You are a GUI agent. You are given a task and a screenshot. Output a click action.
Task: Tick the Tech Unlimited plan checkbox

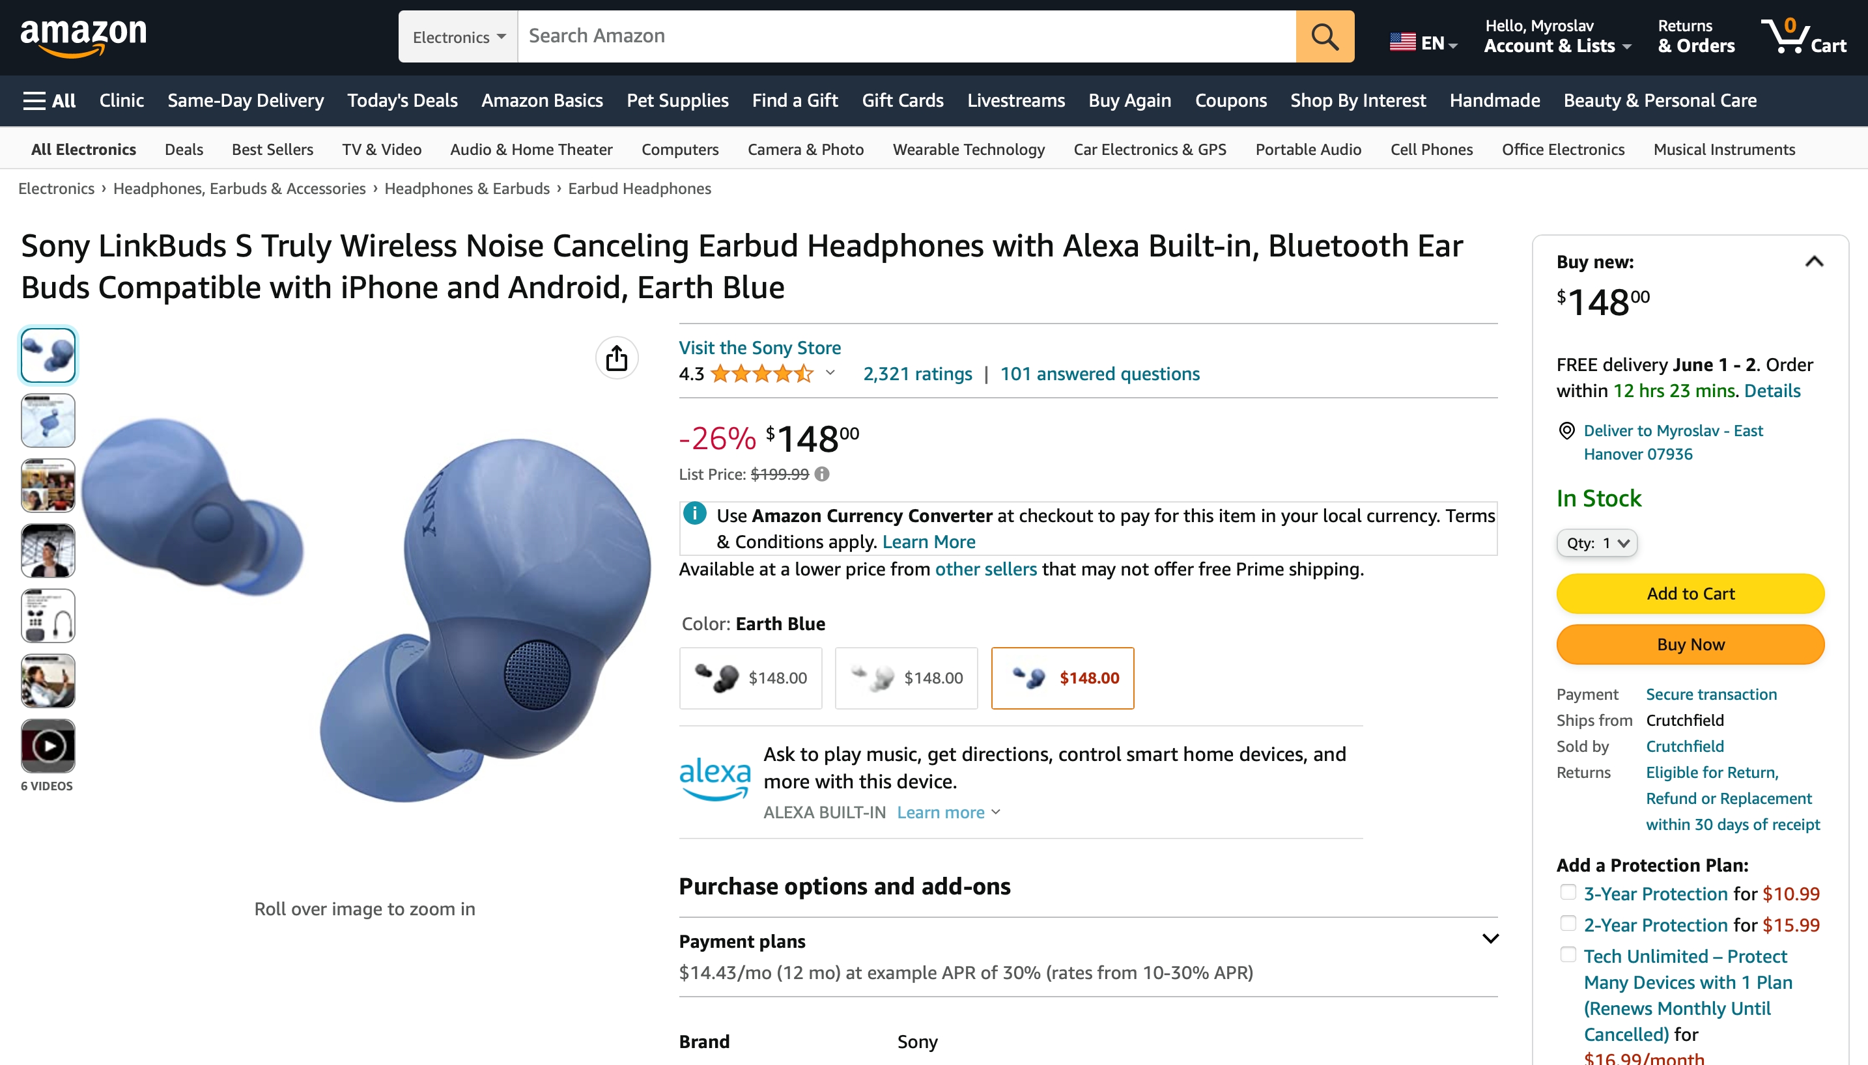(1567, 954)
